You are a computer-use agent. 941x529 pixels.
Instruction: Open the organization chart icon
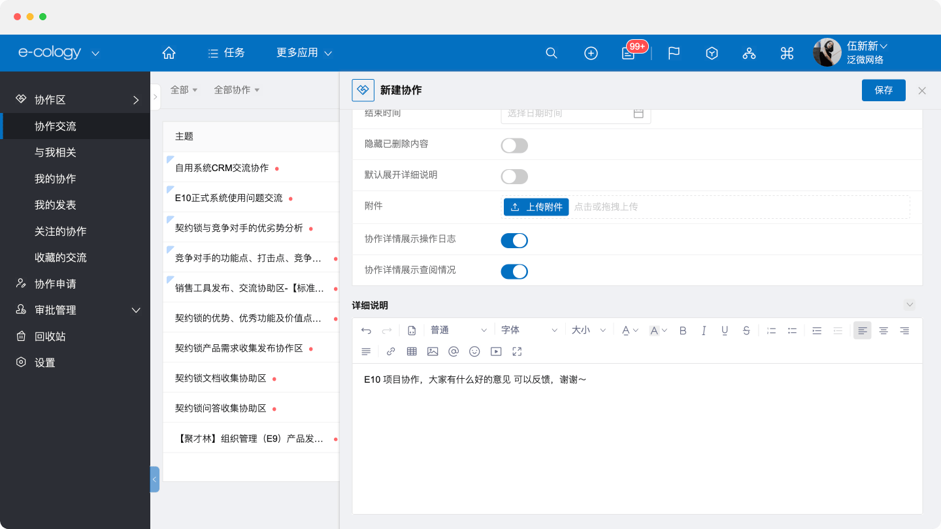(x=749, y=54)
